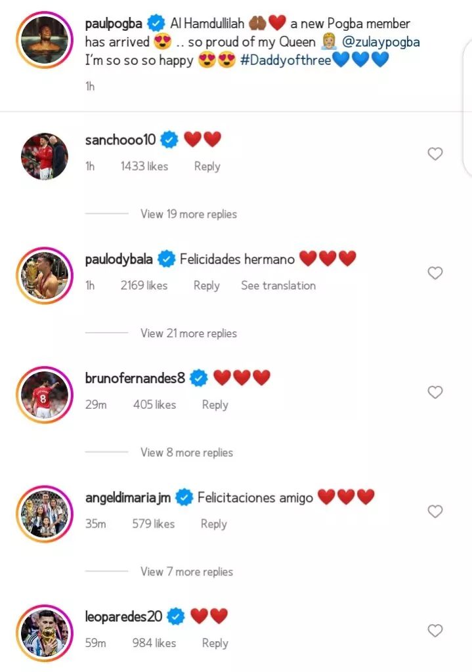
Task: Open paulodybala's avatar story ring
Action: (x=45, y=276)
